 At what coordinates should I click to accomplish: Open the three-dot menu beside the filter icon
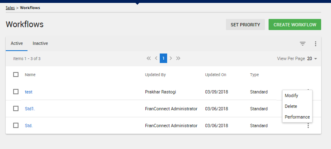pyautogui.click(x=315, y=44)
